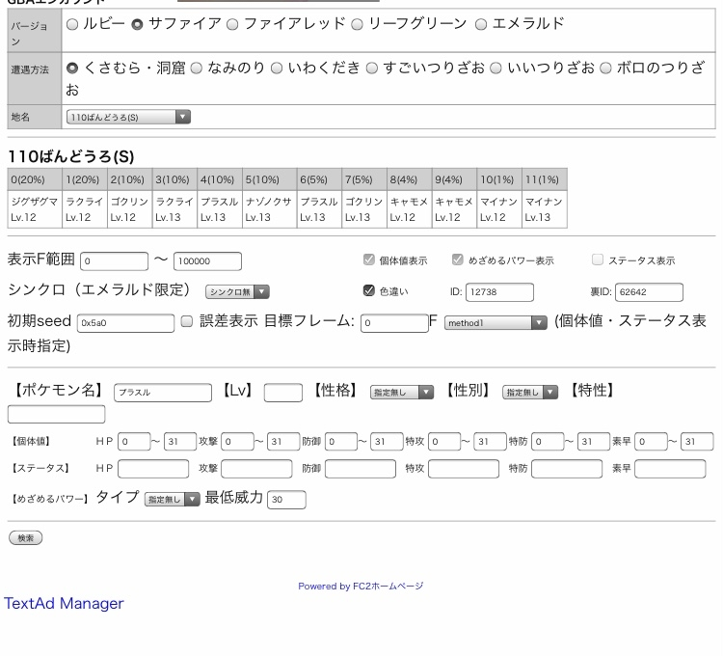Enable the ステータス表示 checkbox
Viewport: 723px width, 656px height.
point(597,260)
